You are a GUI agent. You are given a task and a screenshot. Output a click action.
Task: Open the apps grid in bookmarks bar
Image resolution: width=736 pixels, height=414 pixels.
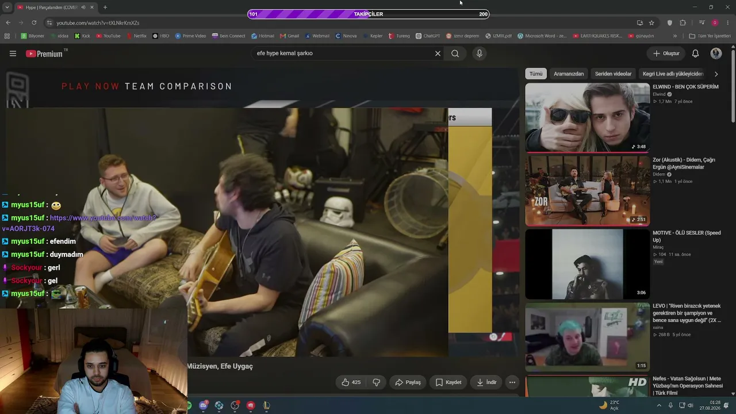pos(7,36)
